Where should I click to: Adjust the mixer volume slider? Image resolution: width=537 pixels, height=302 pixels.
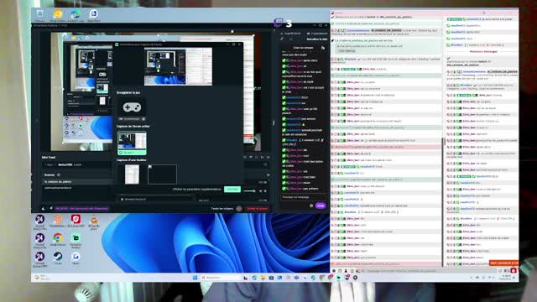250,190
